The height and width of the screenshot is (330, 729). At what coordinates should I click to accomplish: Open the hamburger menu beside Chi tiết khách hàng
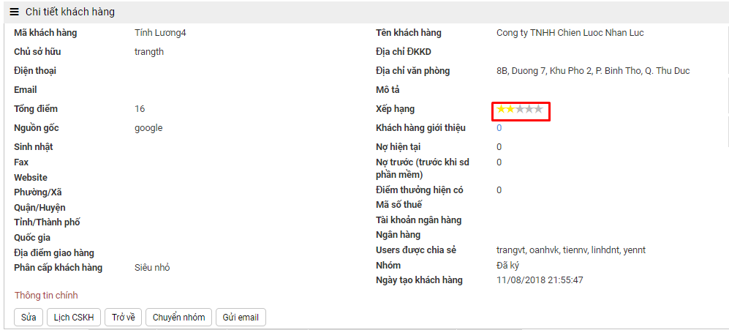(x=14, y=12)
